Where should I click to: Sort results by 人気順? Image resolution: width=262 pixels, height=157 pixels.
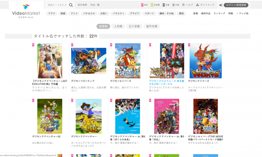[x=118, y=26]
